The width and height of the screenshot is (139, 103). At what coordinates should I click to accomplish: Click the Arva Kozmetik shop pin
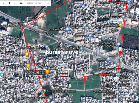pyautogui.click(x=67, y=29)
